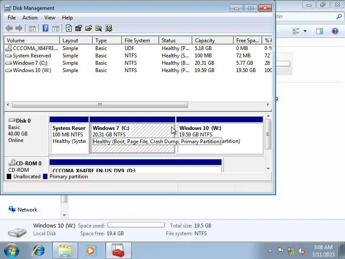Click the disk settings toolbar icon
Screen dimensions: 345x259
109,28
